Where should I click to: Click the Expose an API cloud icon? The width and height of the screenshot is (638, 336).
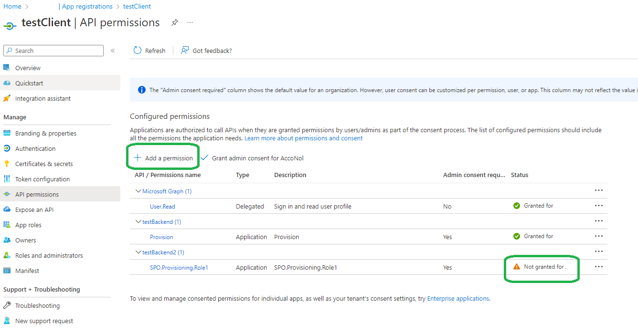click(x=7, y=210)
